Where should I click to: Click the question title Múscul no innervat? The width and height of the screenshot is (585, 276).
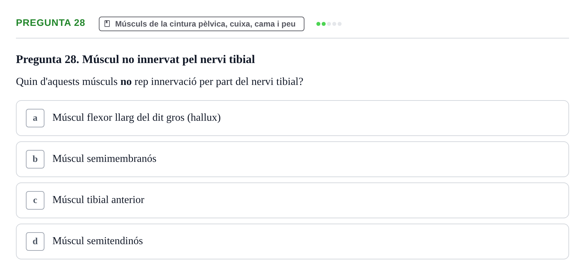(135, 59)
